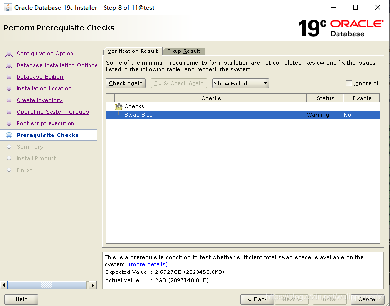Click the Prerequisite Checks step bullet icon

(9, 135)
